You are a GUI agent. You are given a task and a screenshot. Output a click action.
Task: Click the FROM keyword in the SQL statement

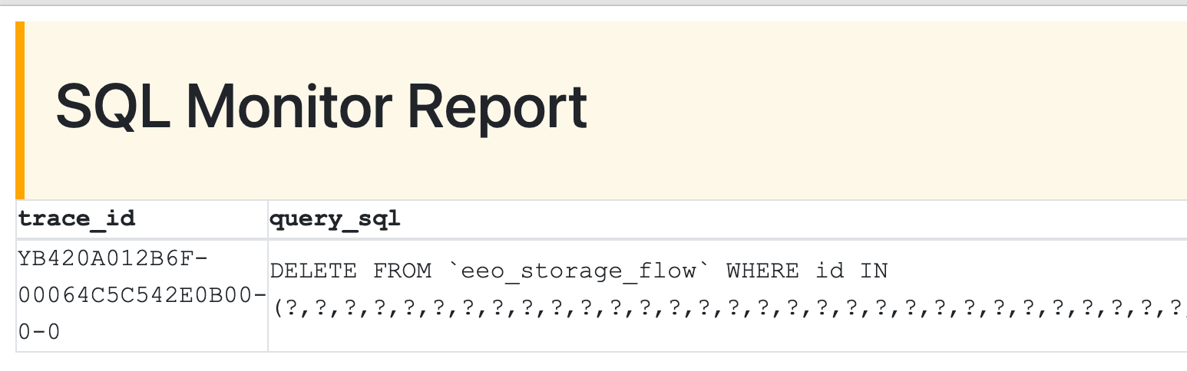point(402,271)
